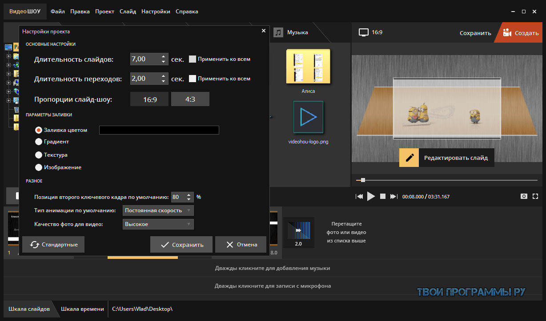Expand the tree node directly below the computer root
The width and height of the screenshot is (546, 321).
coord(8,56)
